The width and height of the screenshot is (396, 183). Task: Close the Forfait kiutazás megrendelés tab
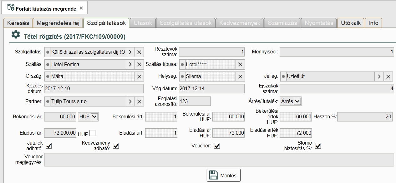pos(81,8)
